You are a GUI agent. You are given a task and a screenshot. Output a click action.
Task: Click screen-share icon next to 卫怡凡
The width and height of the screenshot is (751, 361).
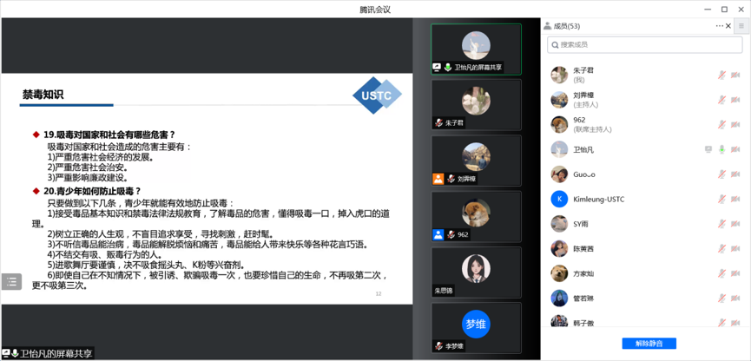(x=708, y=150)
